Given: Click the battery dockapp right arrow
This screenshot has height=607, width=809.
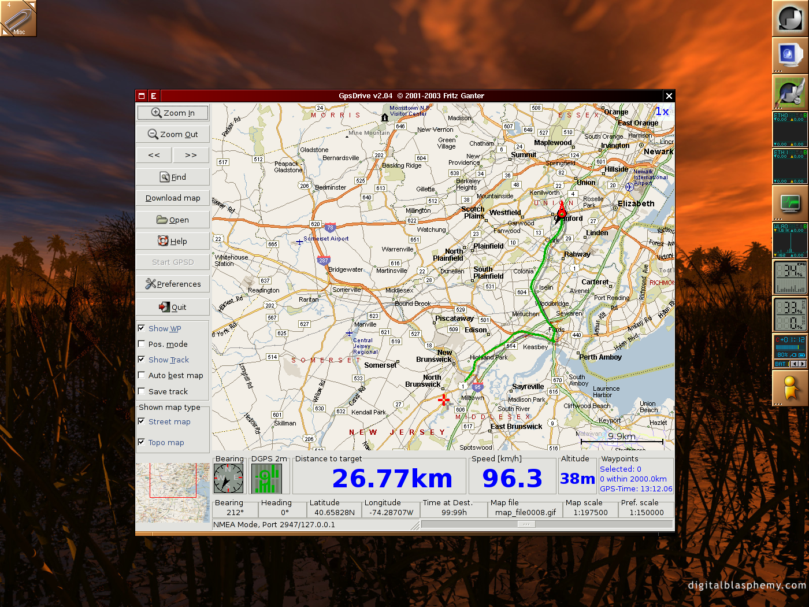Looking at the screenshot, I should 801,364.
